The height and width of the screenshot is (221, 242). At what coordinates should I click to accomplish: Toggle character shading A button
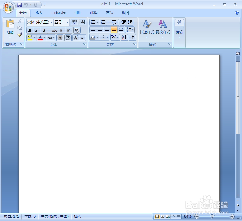[60, 38]
